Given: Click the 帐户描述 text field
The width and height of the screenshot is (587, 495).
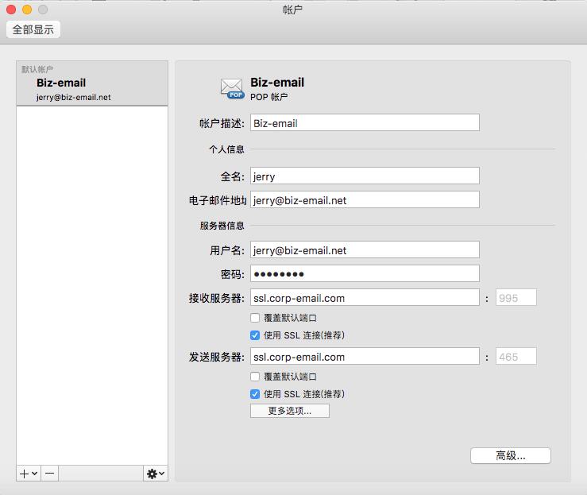Looking at the screenshot, I should click(365, 123).
